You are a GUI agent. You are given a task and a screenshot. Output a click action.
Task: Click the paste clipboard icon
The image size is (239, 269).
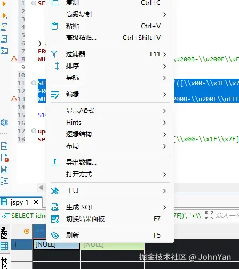click(x=54, y=26)
